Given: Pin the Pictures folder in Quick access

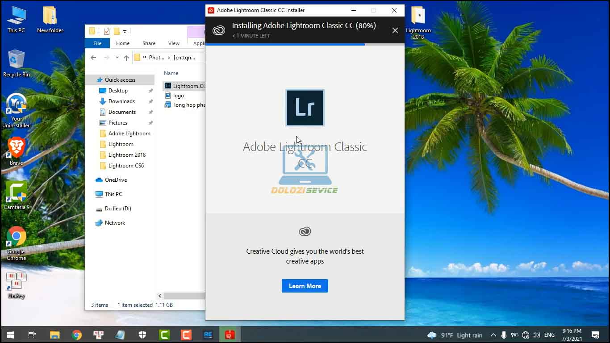Looking at the screenshot, I should (151, 123).
